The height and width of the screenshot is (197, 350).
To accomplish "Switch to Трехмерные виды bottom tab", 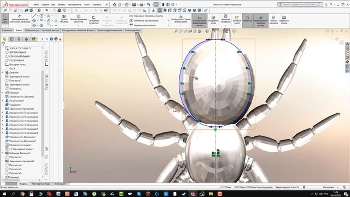I will point(41,184).
